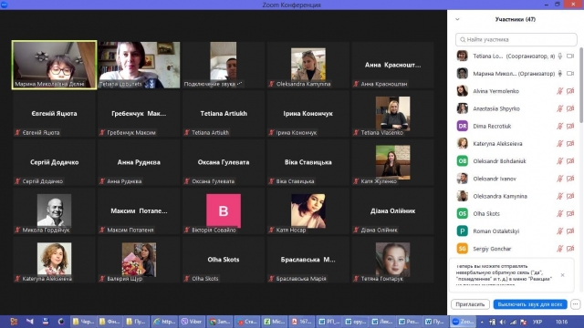Click Марина Микол... microphone icon in participants list
Image resolution: width=584 pixels, height=328 pixels.
pos(559,74)
